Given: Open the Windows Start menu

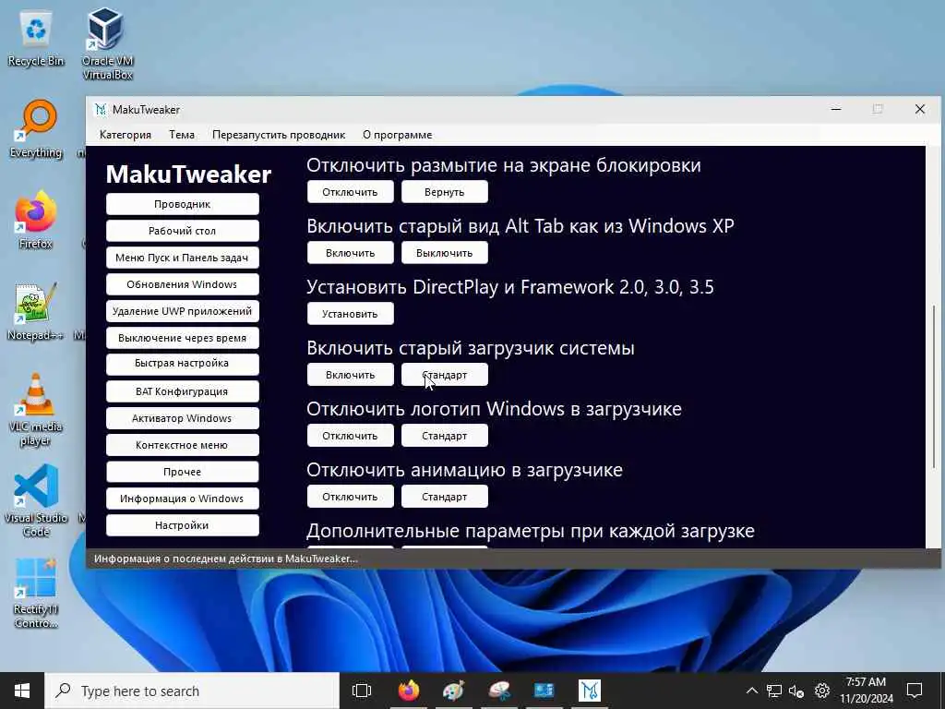Looking at the screenshot, I should click(x=22, y=691).
